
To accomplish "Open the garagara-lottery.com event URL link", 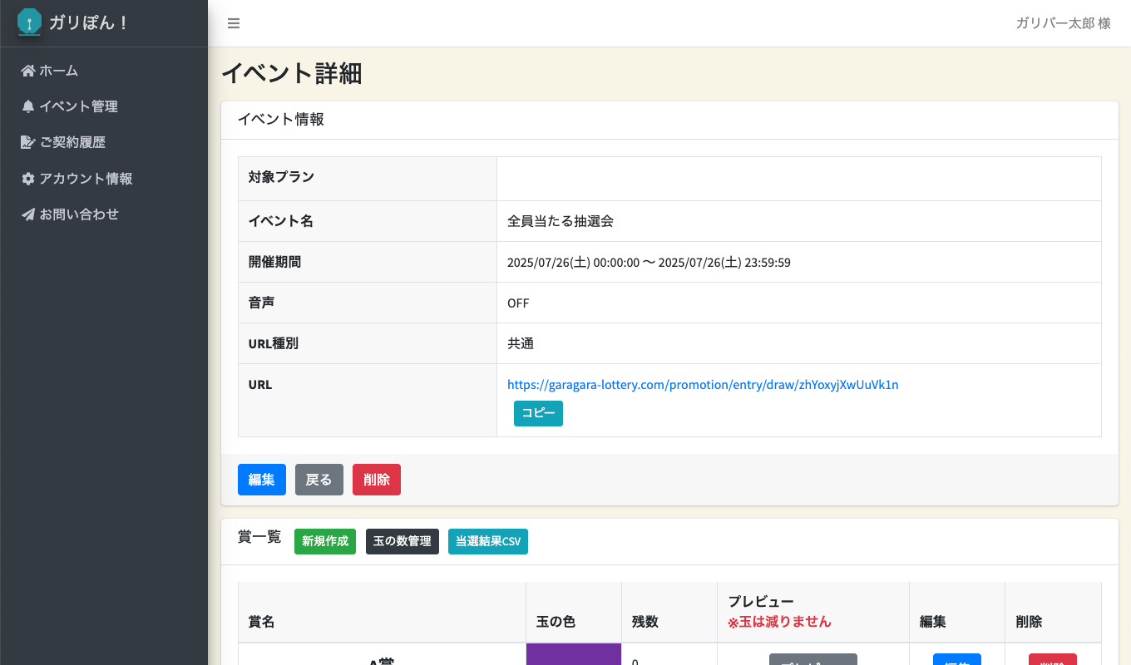I will [x=703, y=385].
